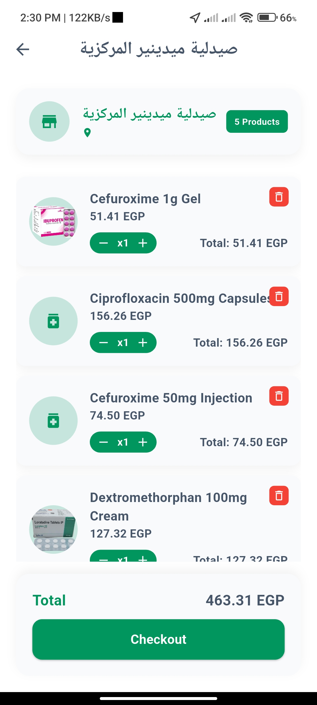Delete Cefuroxime 1g Gel from cart

(279, 197)
